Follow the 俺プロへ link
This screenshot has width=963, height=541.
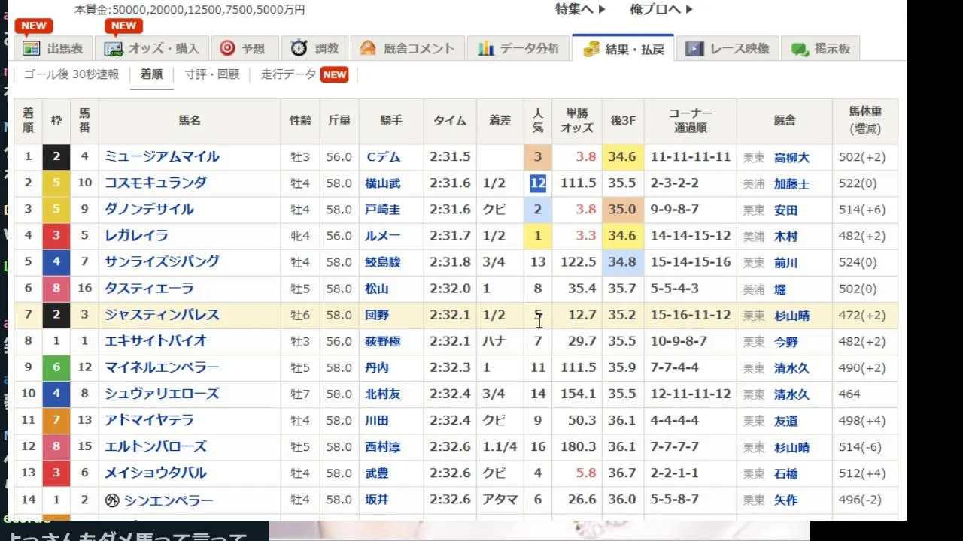pyautogui.click(x=661, y=9)
